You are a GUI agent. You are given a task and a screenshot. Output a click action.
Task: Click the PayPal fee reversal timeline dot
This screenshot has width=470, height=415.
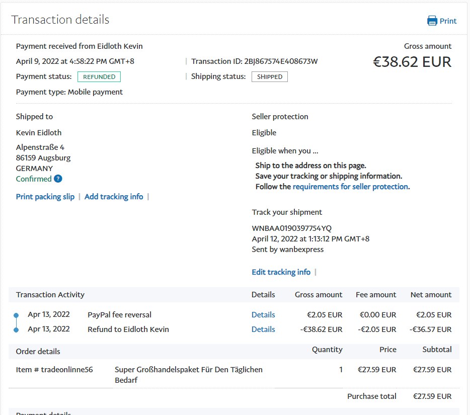(x=16, y=315)
